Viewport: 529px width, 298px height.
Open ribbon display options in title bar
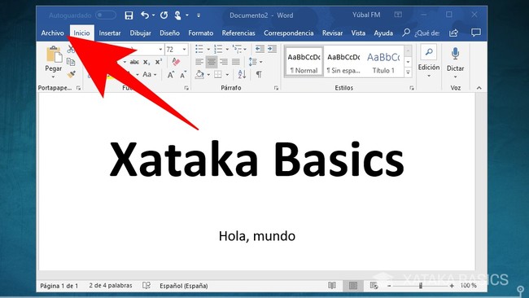(398, 15)
